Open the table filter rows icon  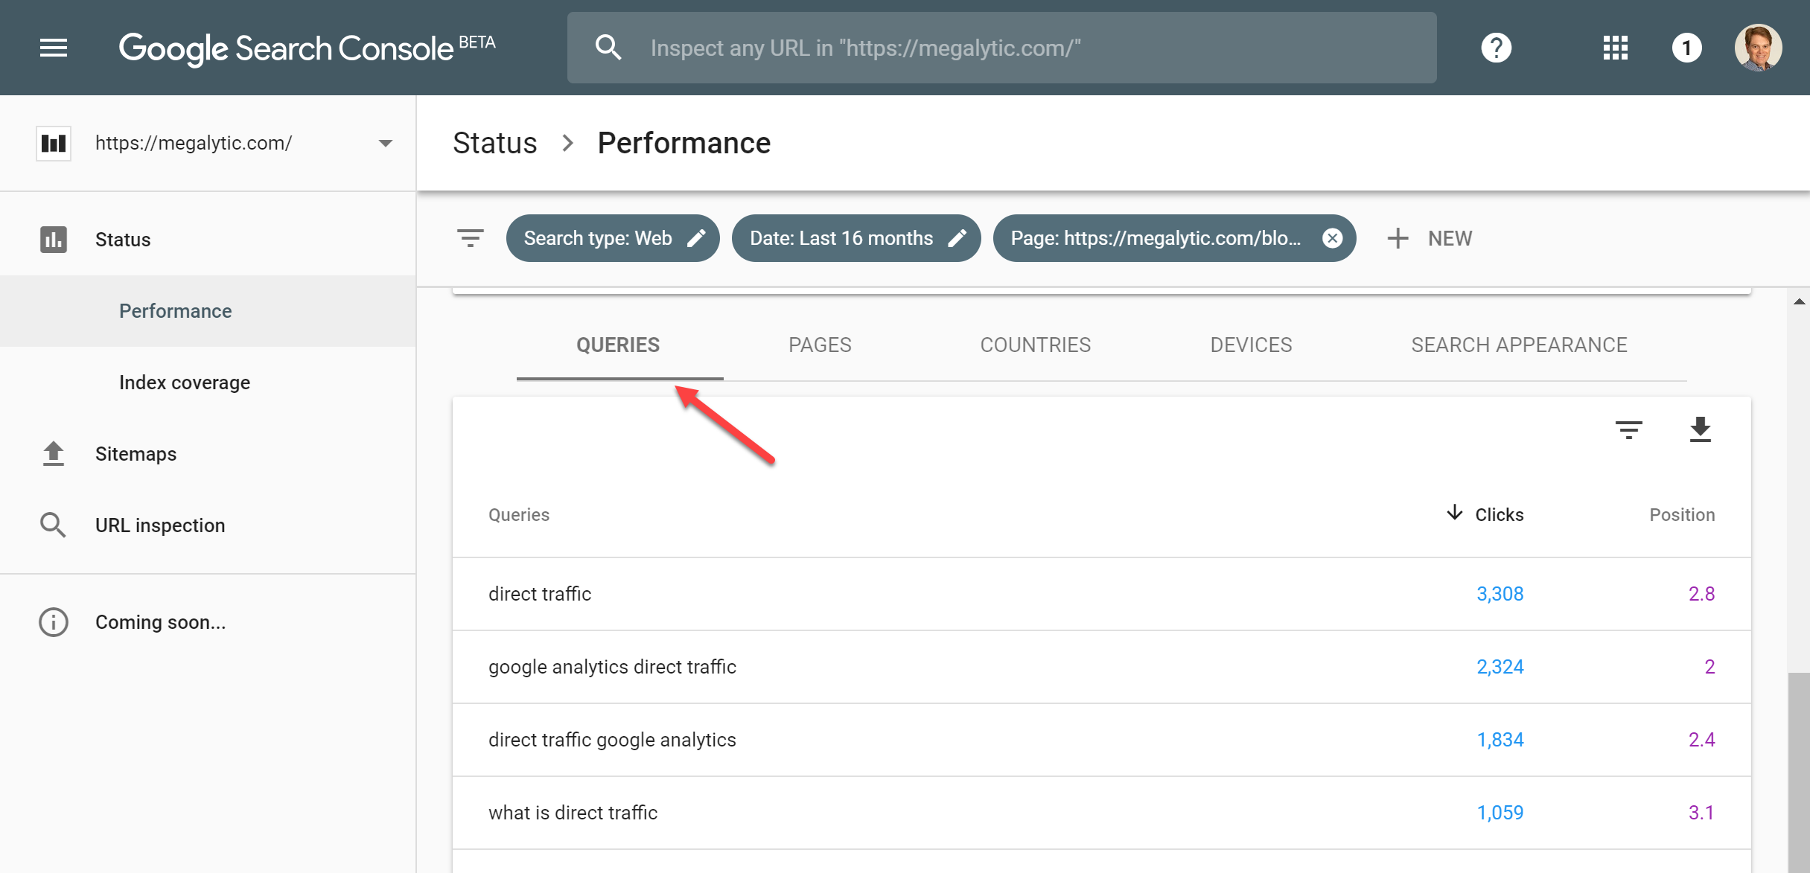click(1628, 429)
